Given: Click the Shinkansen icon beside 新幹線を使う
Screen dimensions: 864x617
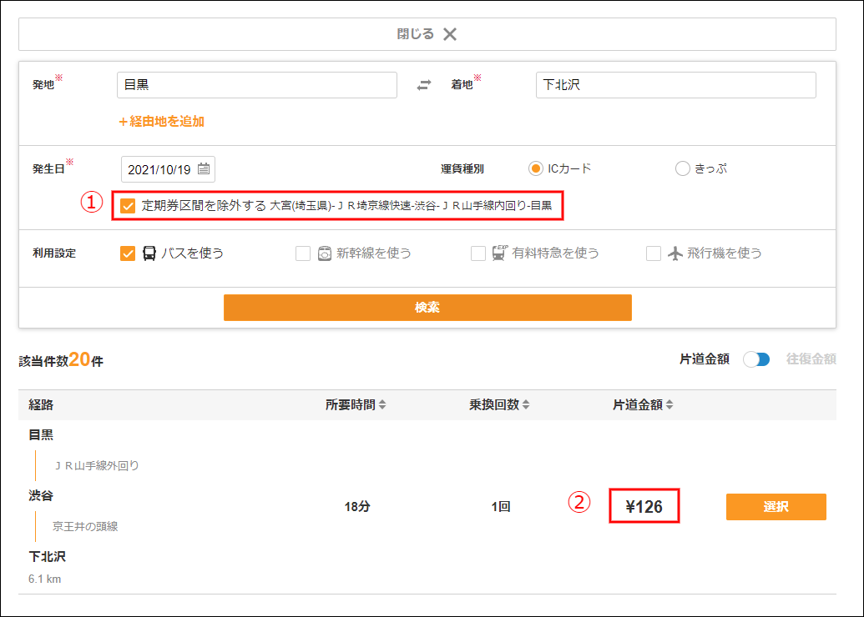Looking at the screenshot, I should click(325, 253).
